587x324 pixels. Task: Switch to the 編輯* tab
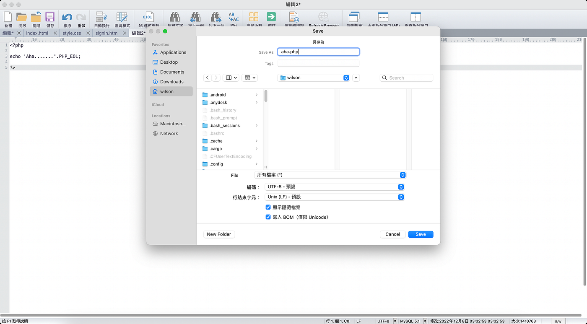click(x=8, y=33)
